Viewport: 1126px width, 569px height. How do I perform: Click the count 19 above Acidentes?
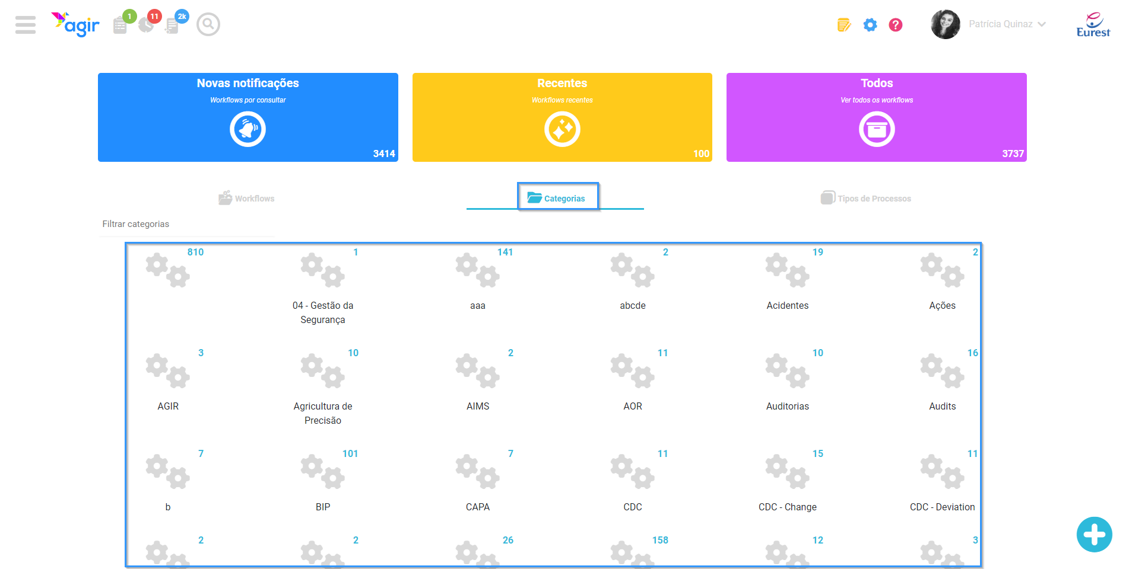coord(818,252)
